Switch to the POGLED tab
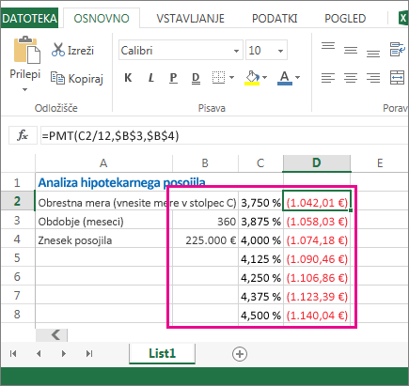409x386 pixels. [345, 19]
